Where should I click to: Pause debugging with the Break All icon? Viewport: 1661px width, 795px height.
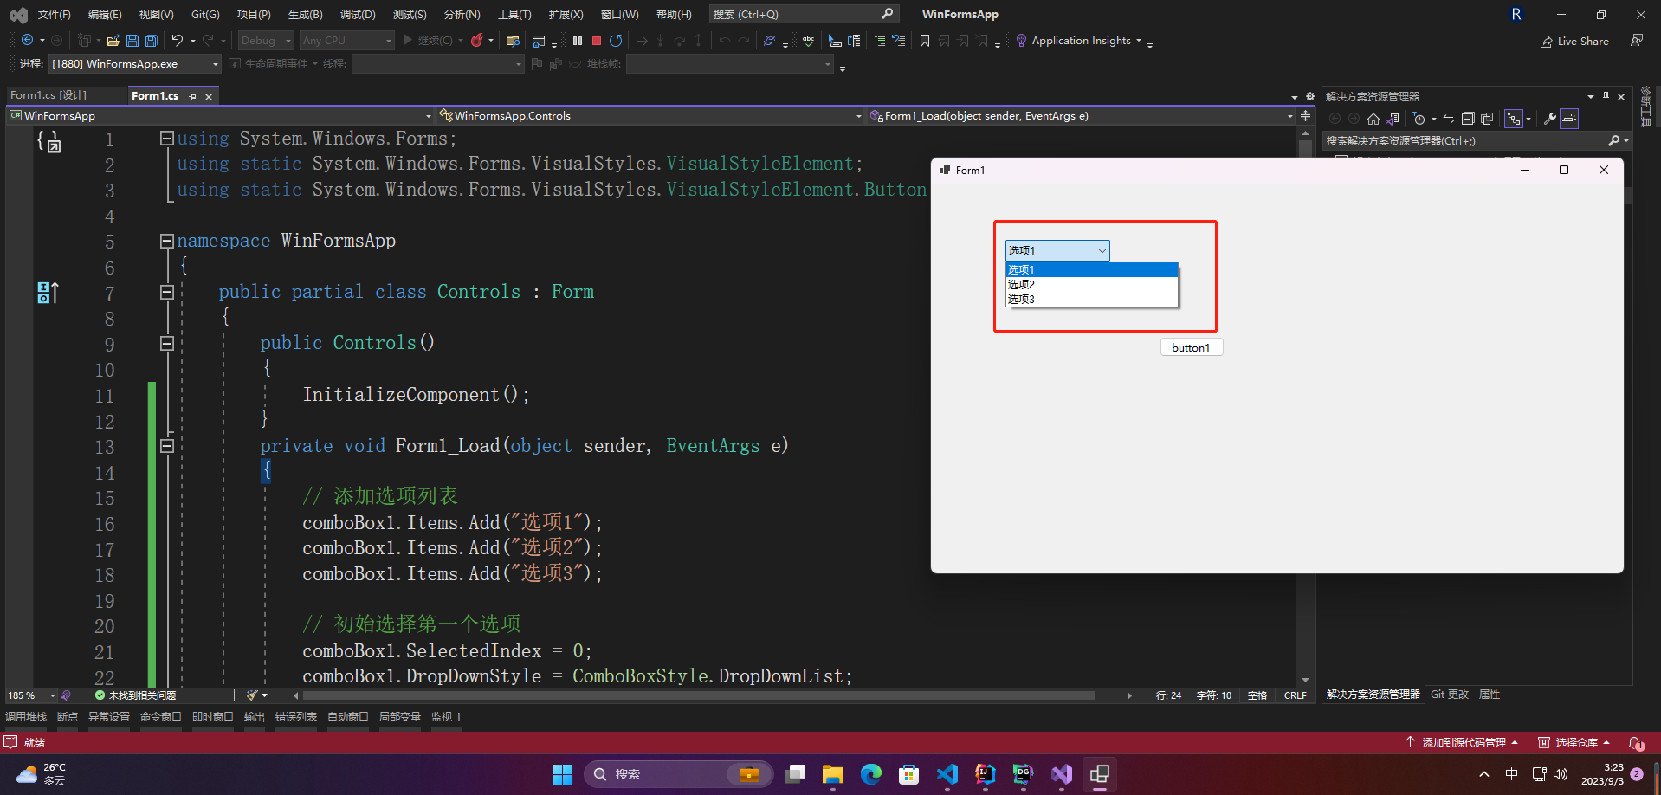pyautogui.click(x=578, y=41)
